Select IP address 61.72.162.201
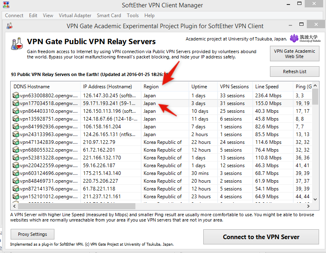The width and height of the screenshot is (326, 253). (x=99, y=150)
